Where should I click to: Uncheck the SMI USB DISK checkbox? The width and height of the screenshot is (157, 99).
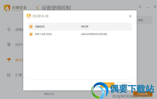31,34
